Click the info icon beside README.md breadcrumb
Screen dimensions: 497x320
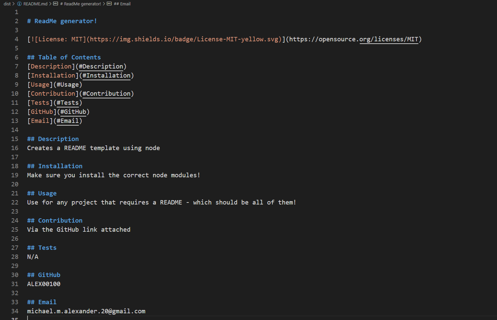point(19,4)
